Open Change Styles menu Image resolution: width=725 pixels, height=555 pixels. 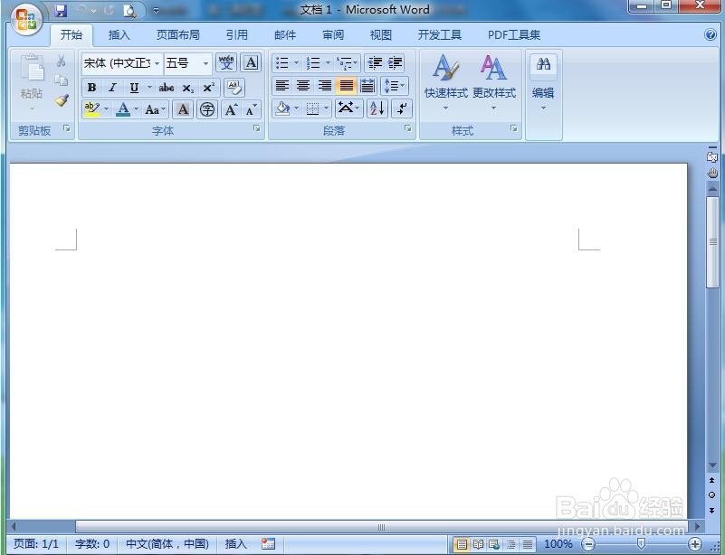[x=494, y=83]
